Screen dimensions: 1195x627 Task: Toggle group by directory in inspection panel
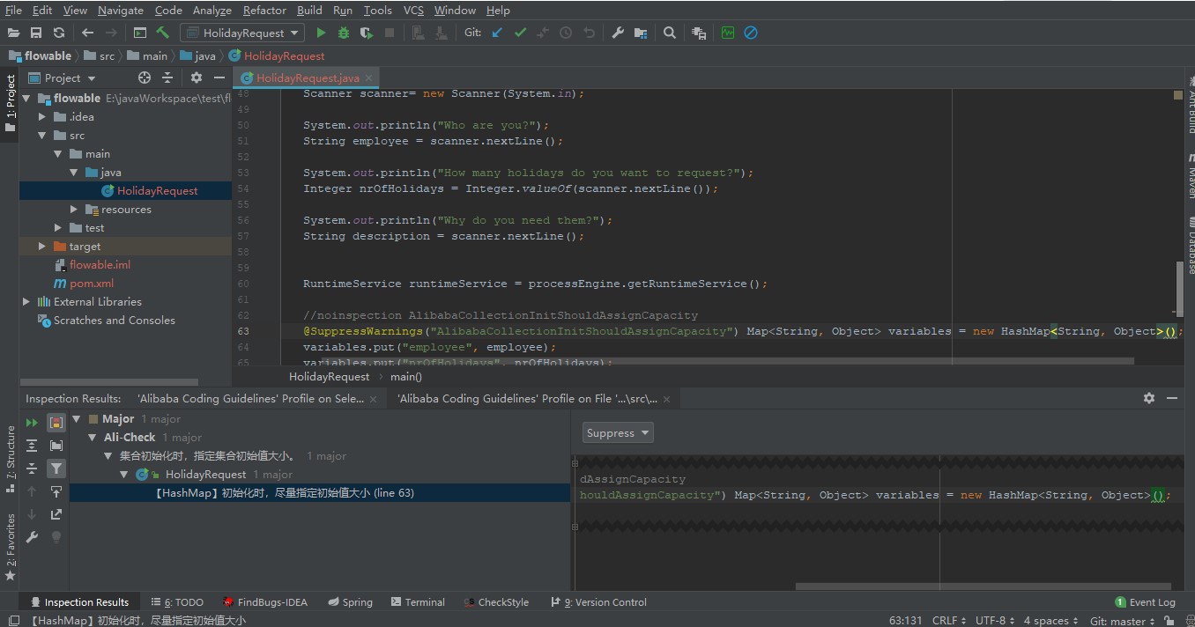56,446
